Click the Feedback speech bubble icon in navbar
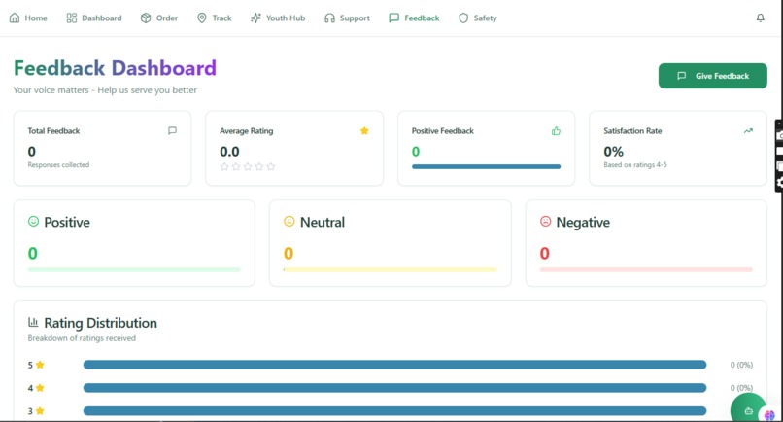783x422 pixels. [394, 18]
